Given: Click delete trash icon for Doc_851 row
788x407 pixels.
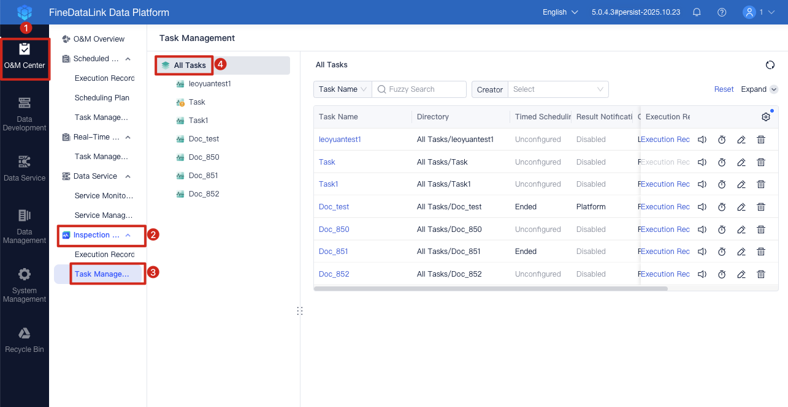Looking at the screenshot, I should click(x=761, y=252).
